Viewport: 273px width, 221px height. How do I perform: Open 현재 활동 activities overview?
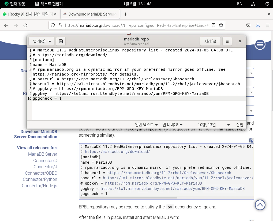(15, 4)
